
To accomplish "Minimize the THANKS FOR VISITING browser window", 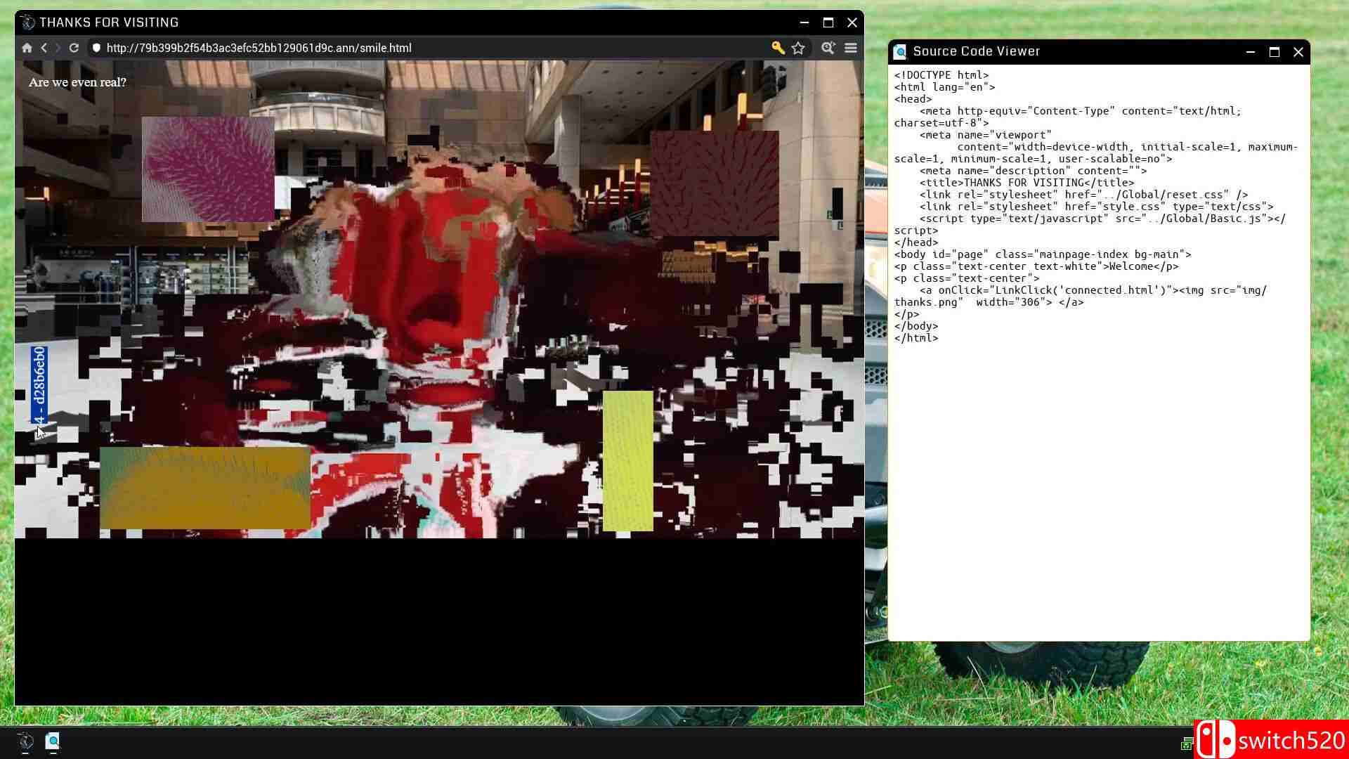I will click(804, 22).
